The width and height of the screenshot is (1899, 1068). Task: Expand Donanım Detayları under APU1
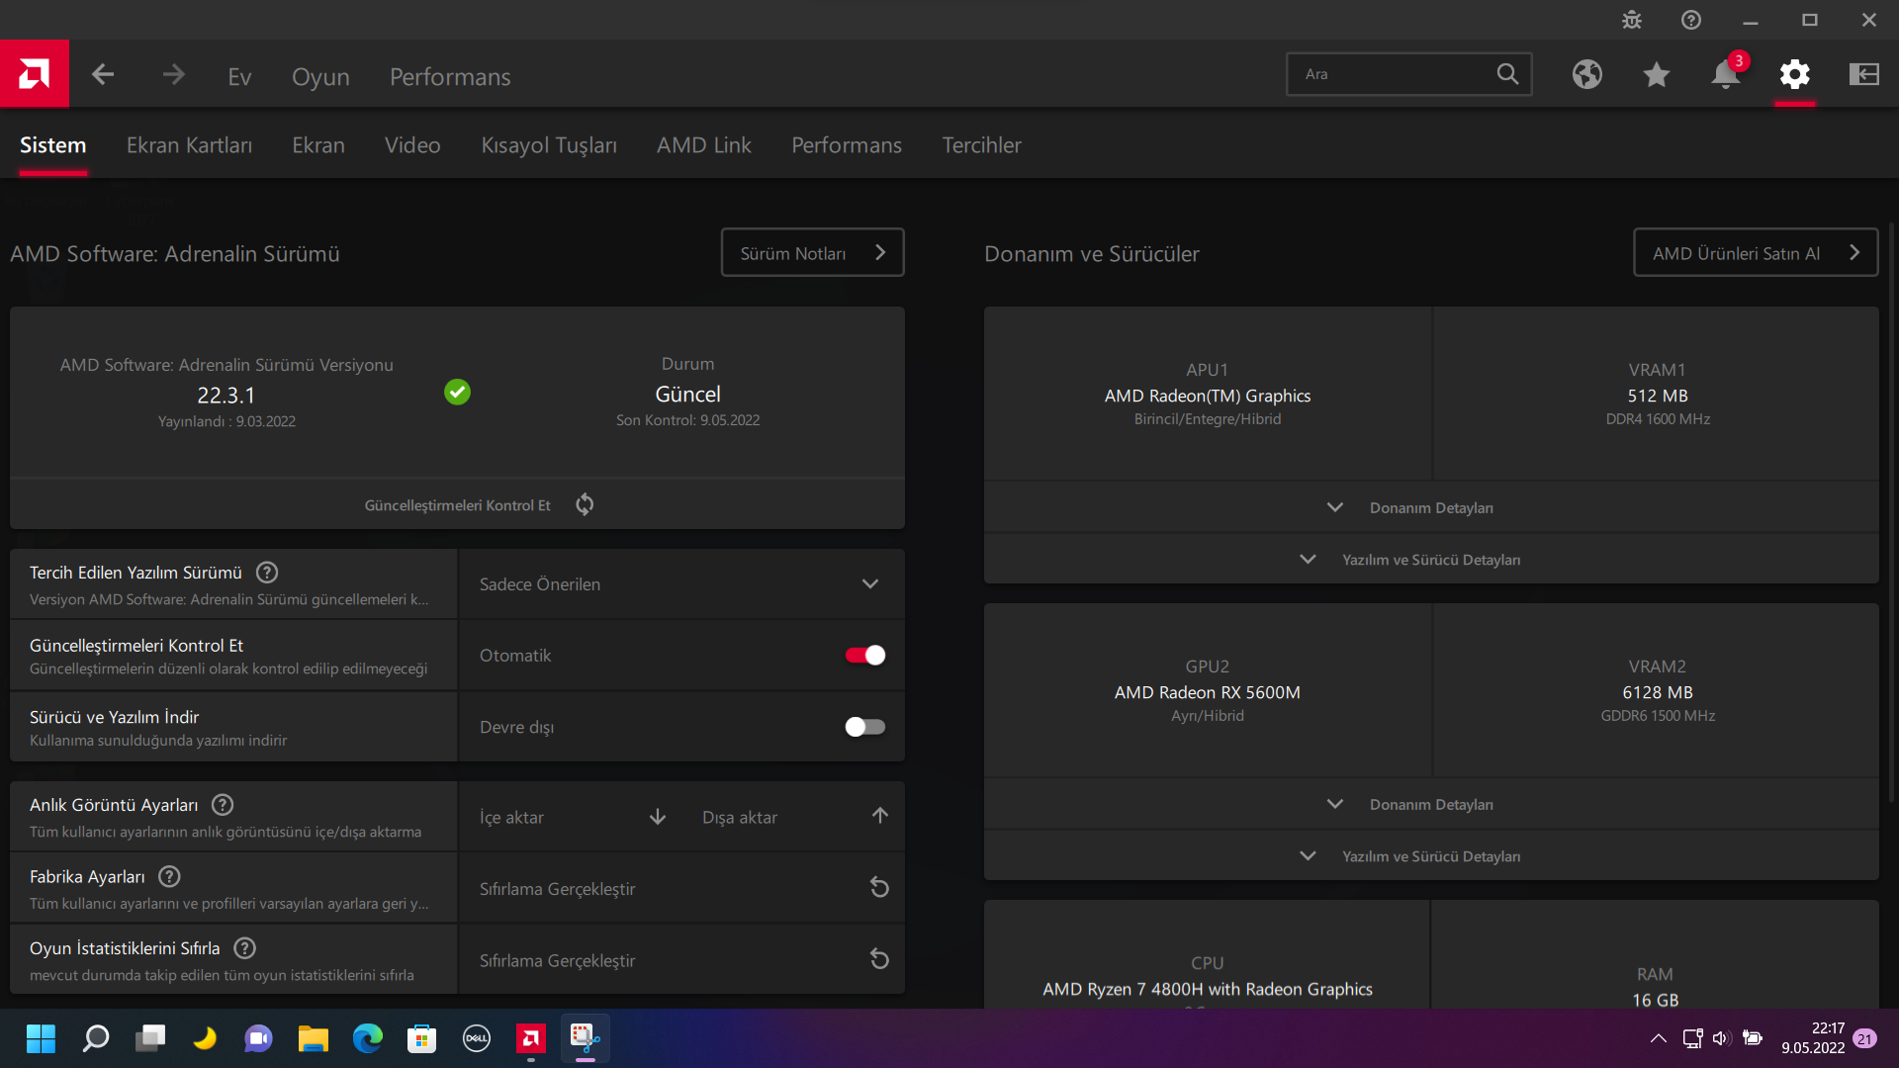click(1430, 507)
